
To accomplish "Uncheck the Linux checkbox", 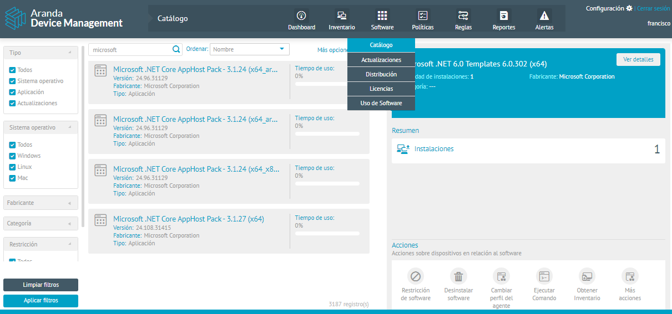I will [12, 167].
